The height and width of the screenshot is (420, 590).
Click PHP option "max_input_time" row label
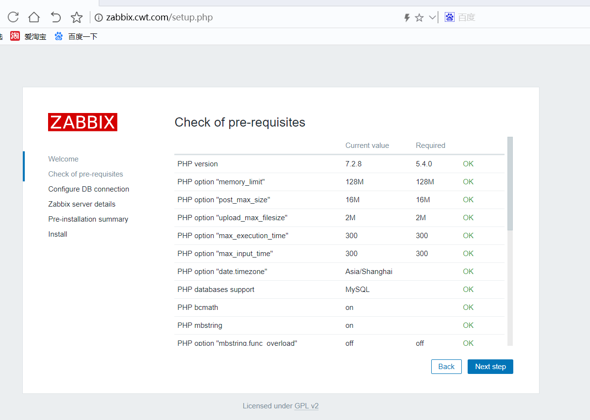(225, 254)
